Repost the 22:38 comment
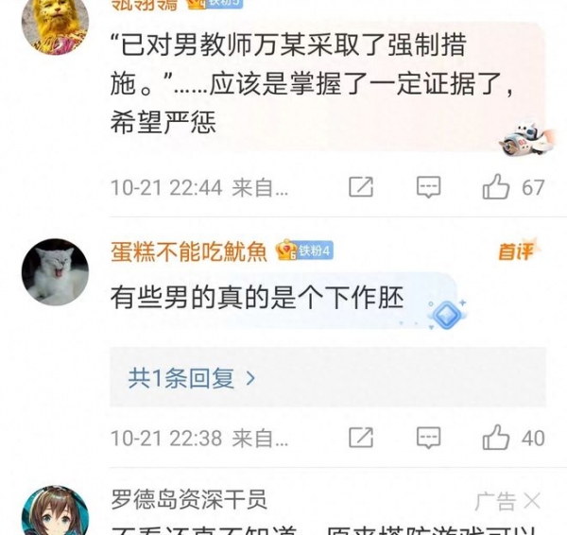Screen dimensions: 567x535 tap(361, 438)
